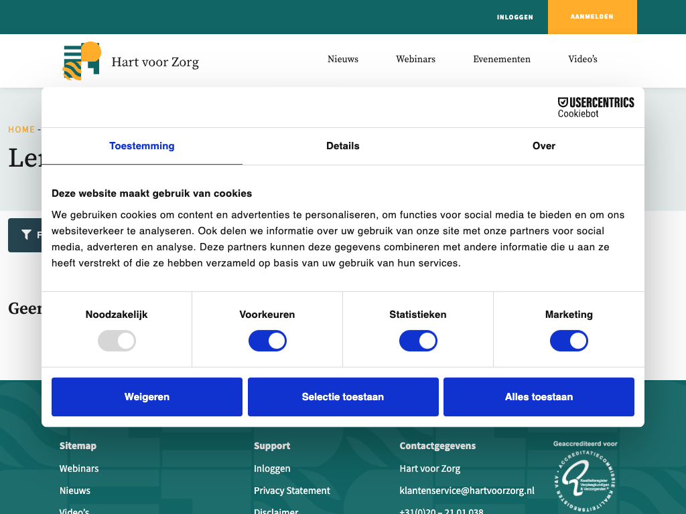
Task: Open the Privacy Statement footer link
Action: 292,491
